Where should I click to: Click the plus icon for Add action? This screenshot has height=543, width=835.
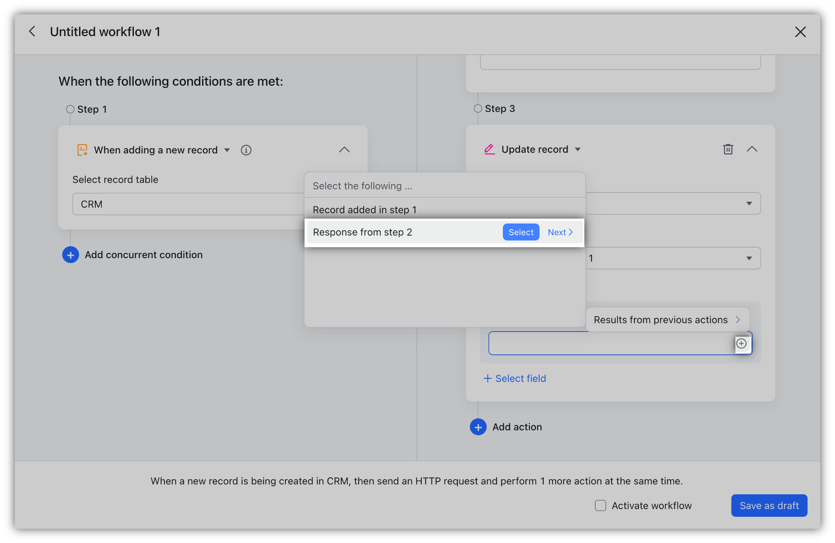coord(478,427)
